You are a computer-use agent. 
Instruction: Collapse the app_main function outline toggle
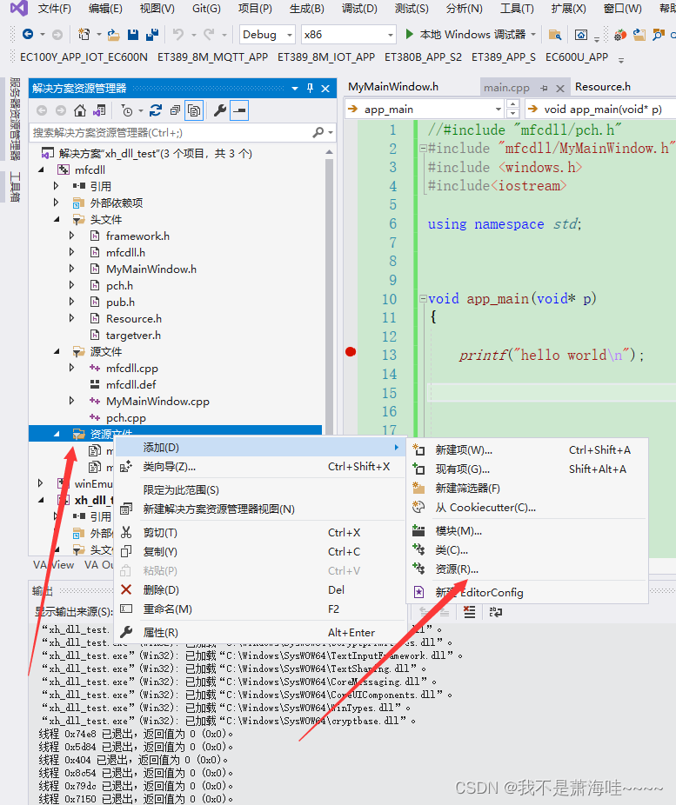pyautogui.click(x=423, y=298)
